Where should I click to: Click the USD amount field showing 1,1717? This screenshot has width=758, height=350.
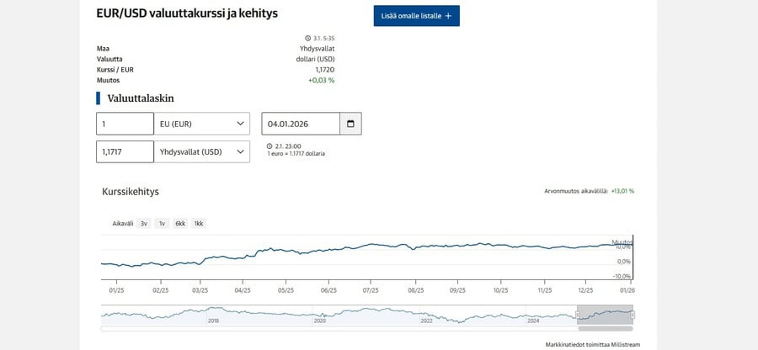pyautogui.click(x=125, y=151)
